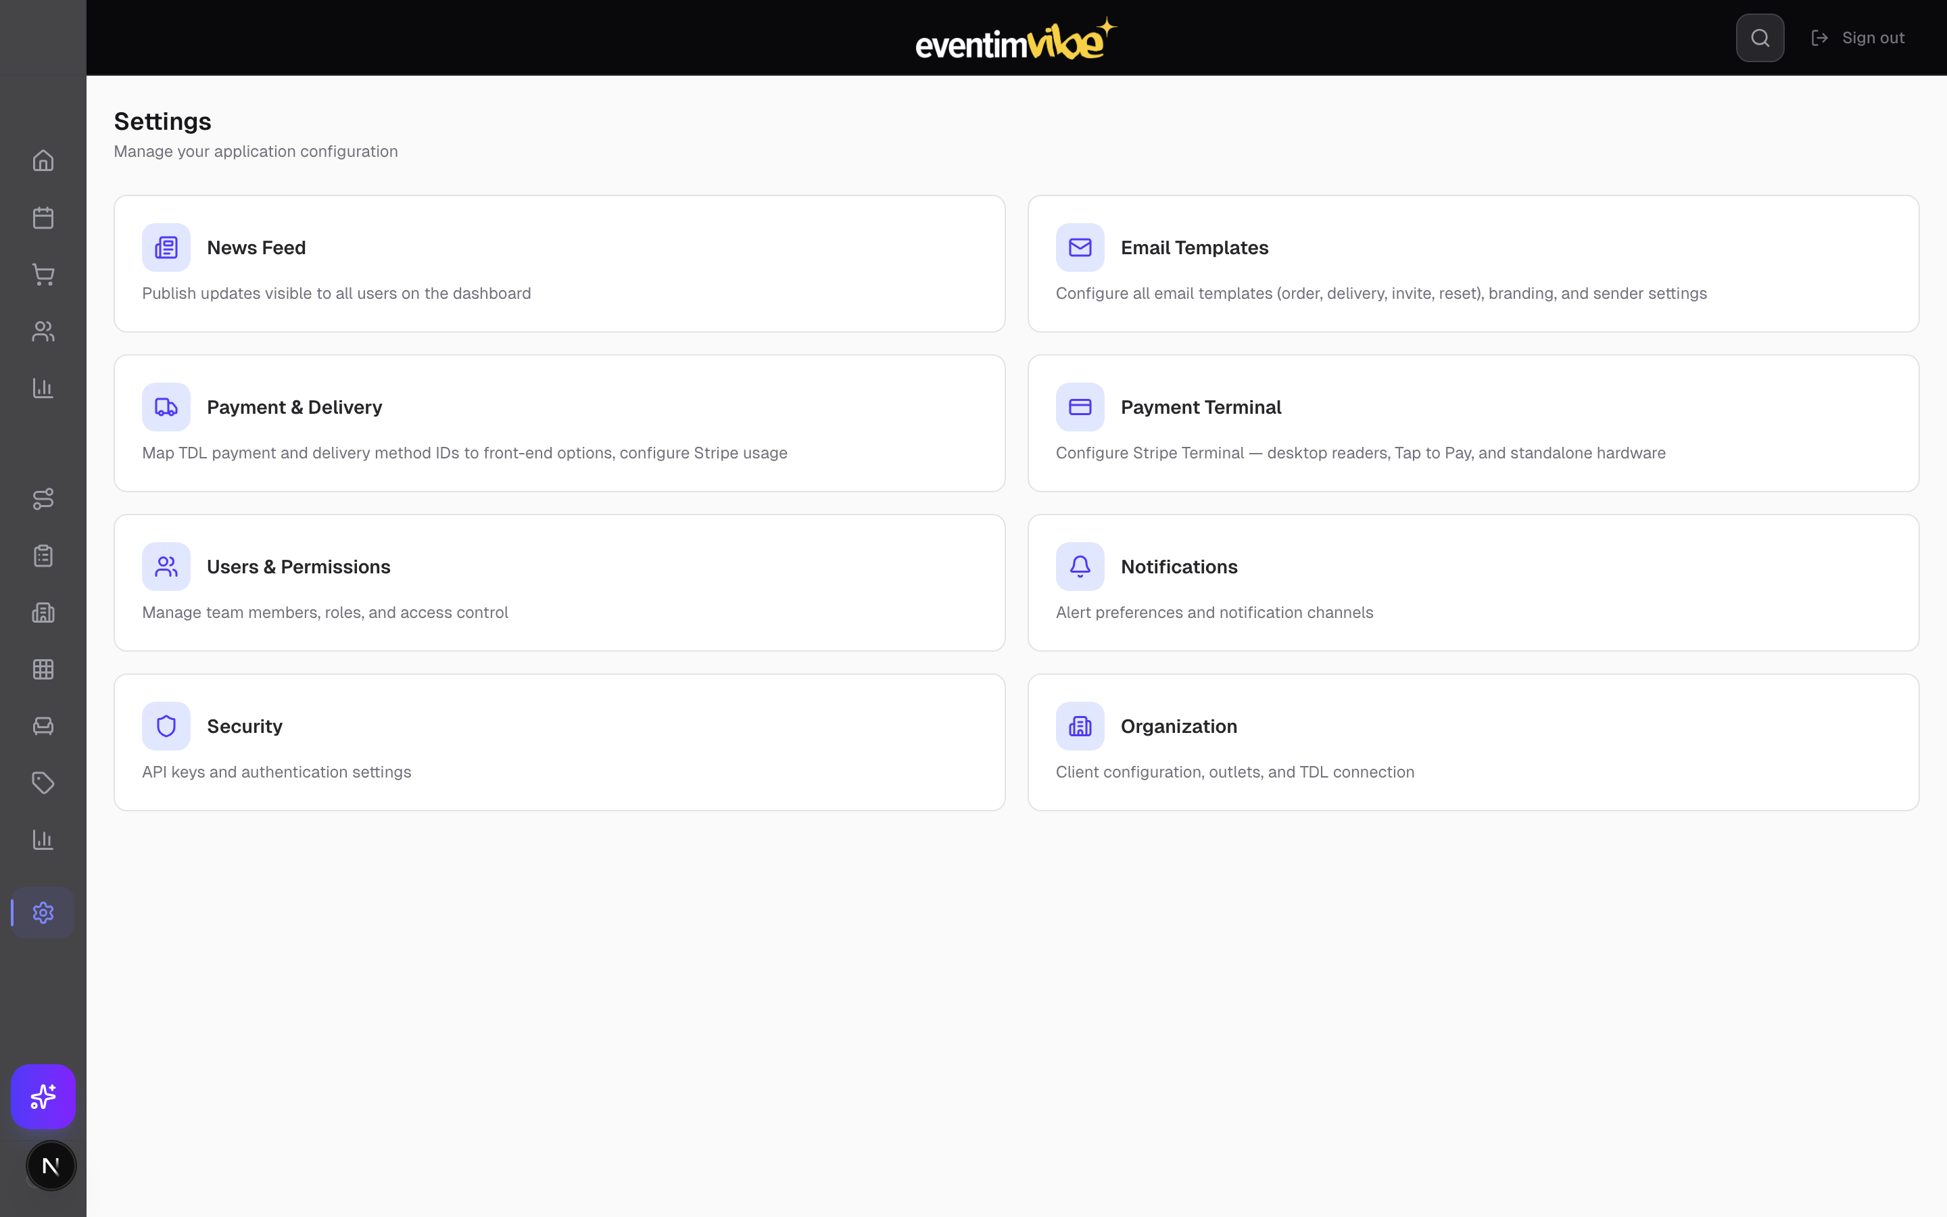The height and width of the screenshot is (1217, 1947).
Task: Open the Email Templates heading
Action: (1194, 248)
